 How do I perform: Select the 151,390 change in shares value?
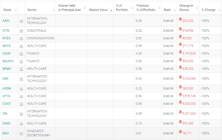click(188, 123)
